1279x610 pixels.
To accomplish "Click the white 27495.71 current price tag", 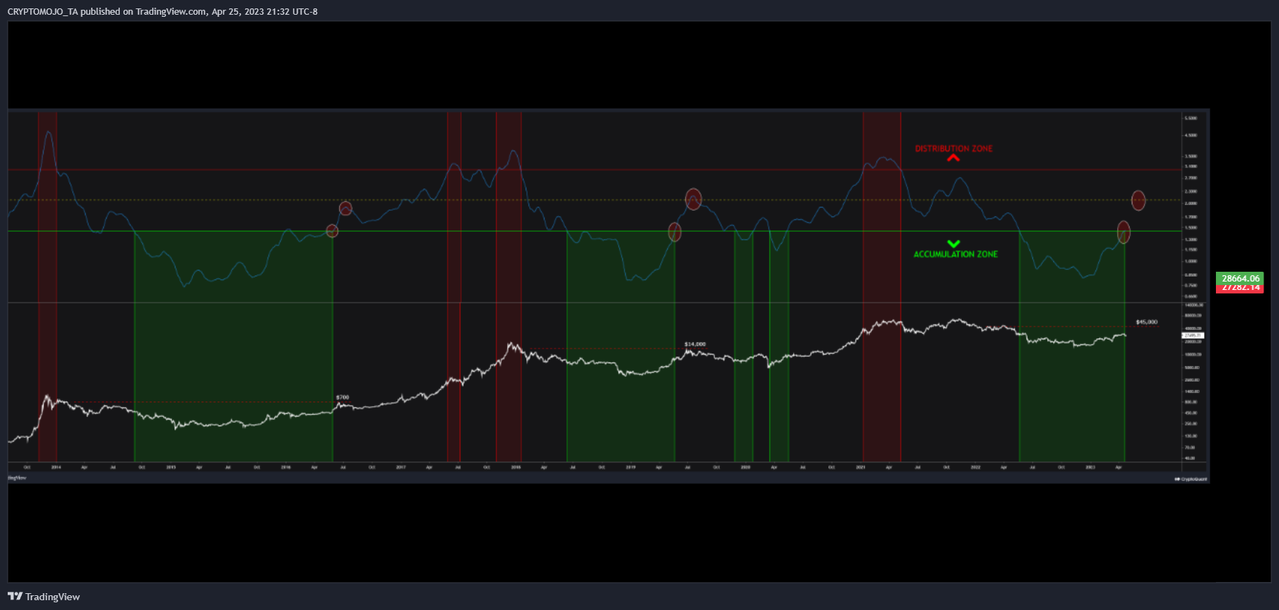I will [1193, 335].
